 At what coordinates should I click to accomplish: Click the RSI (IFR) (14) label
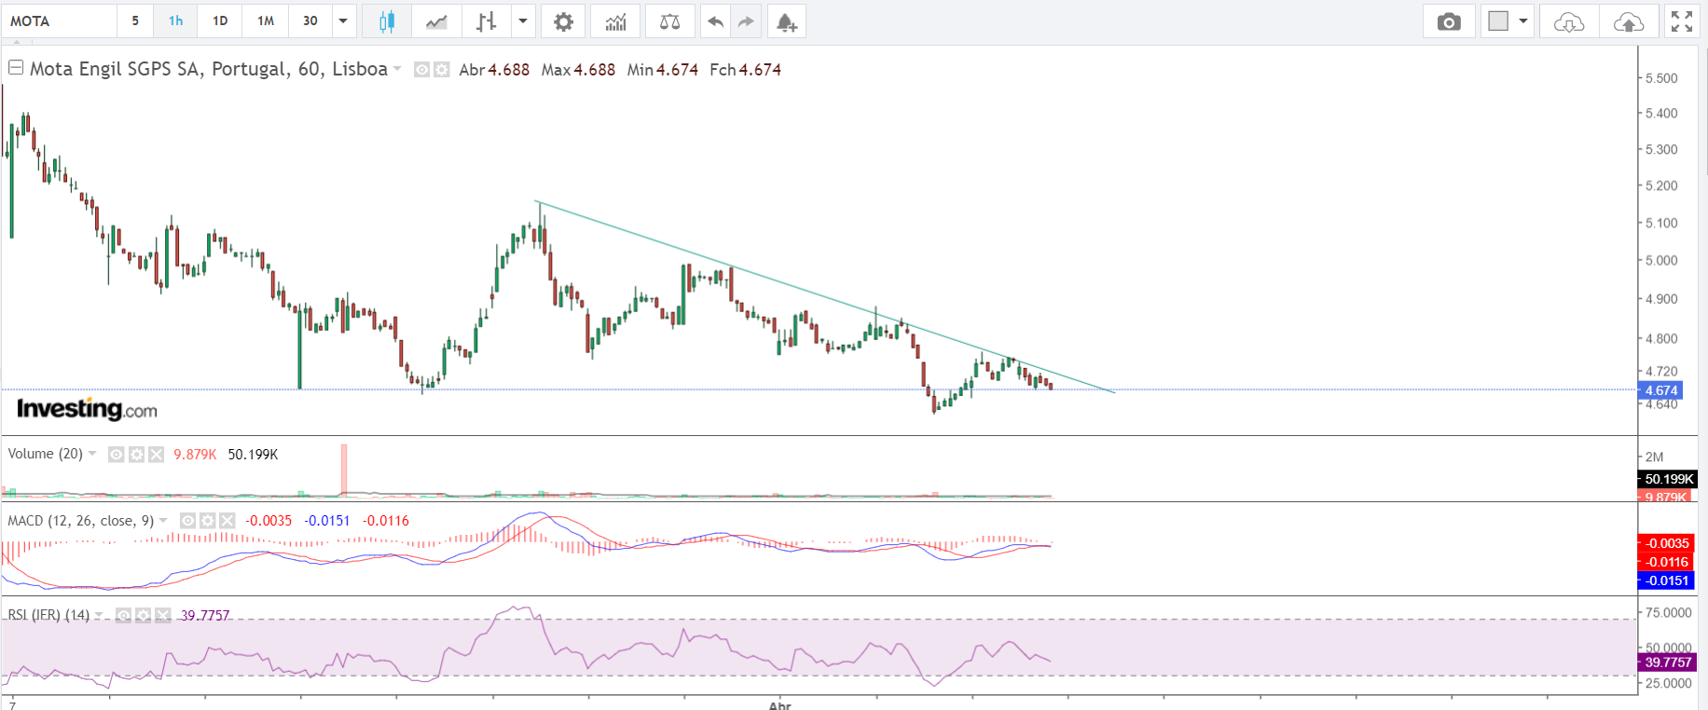48,615
